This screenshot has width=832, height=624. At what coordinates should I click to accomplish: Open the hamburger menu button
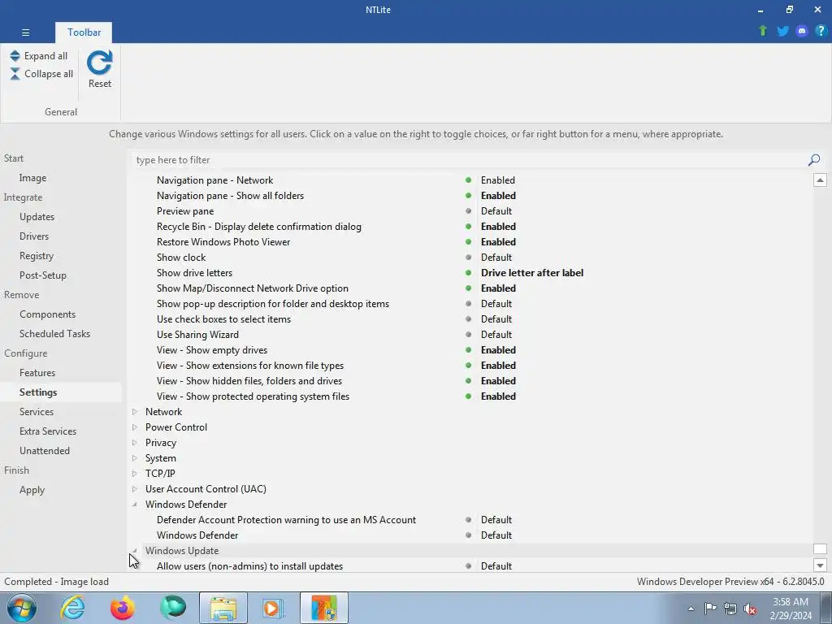[x=25, y=32]
